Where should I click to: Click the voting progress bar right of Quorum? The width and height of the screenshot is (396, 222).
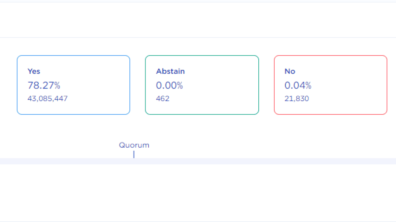pyautogui.click(x=264, y=161)
